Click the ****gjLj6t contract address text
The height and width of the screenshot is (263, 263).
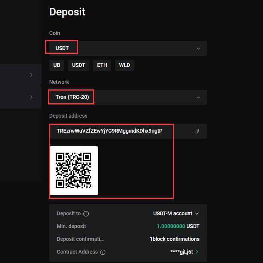click(x=181, y=252)
